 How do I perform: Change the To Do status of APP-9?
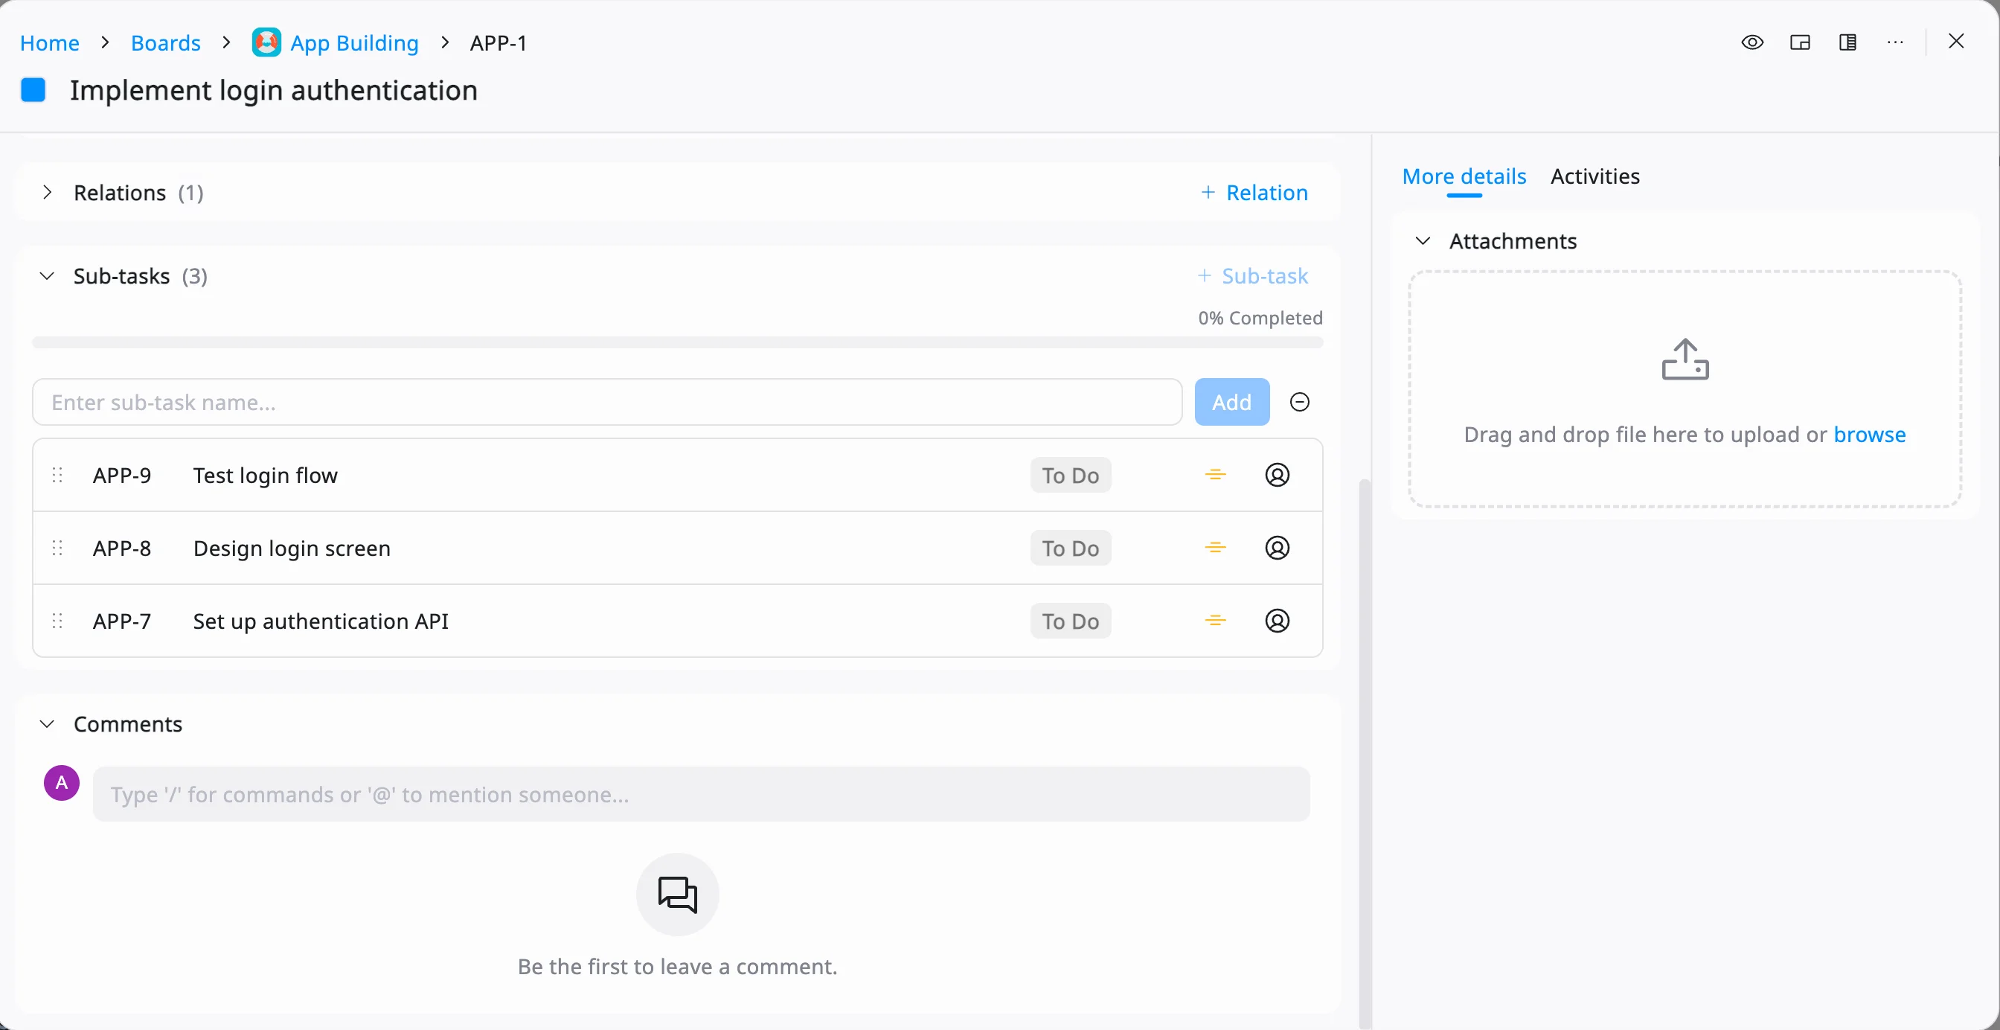(x=1070, y=476)
